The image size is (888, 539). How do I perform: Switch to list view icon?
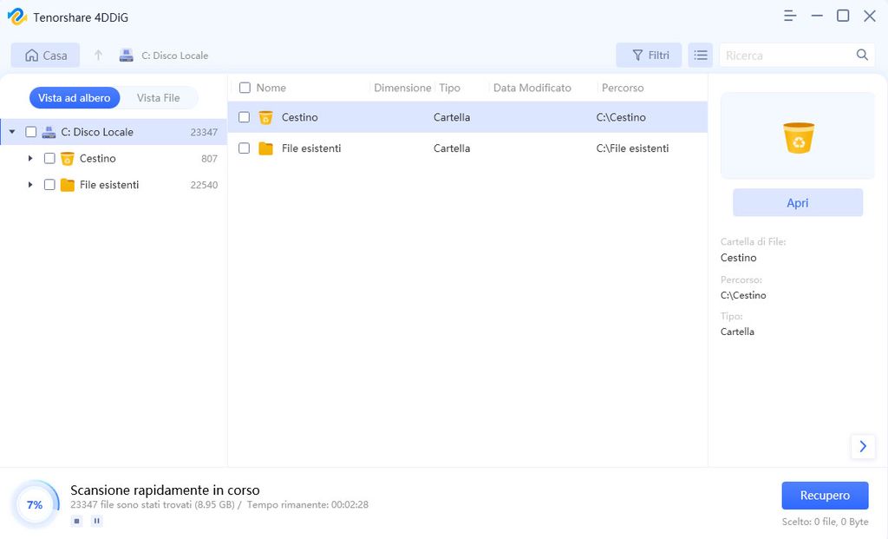point(700,56)
